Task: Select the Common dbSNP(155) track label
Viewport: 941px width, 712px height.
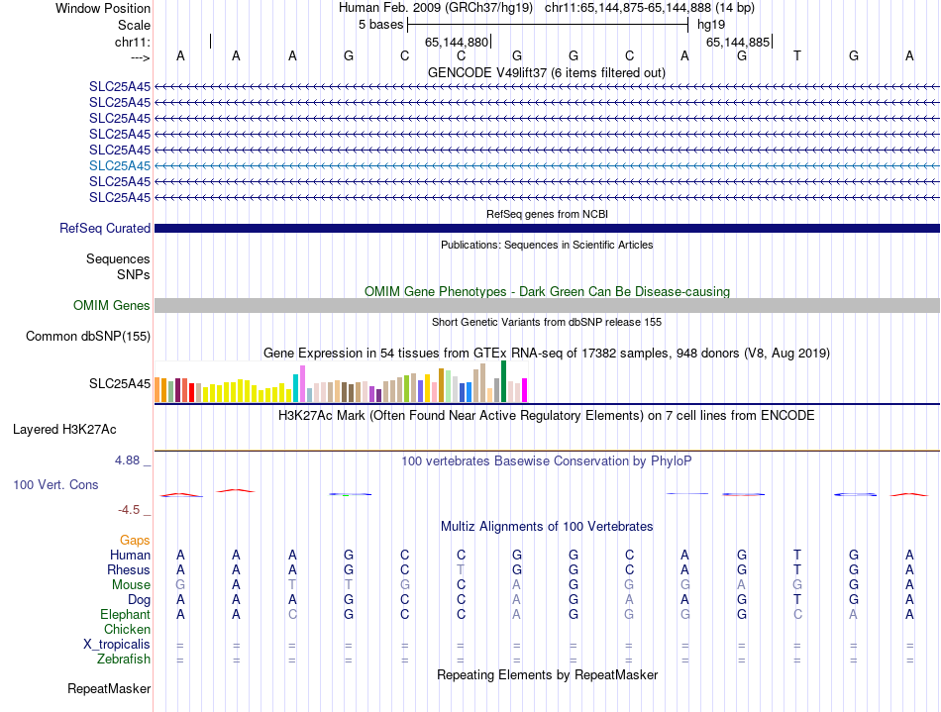Action: click(x=87, y=336)
